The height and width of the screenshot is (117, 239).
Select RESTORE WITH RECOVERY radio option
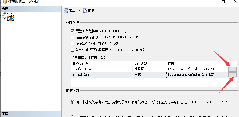tap(73, 102)
